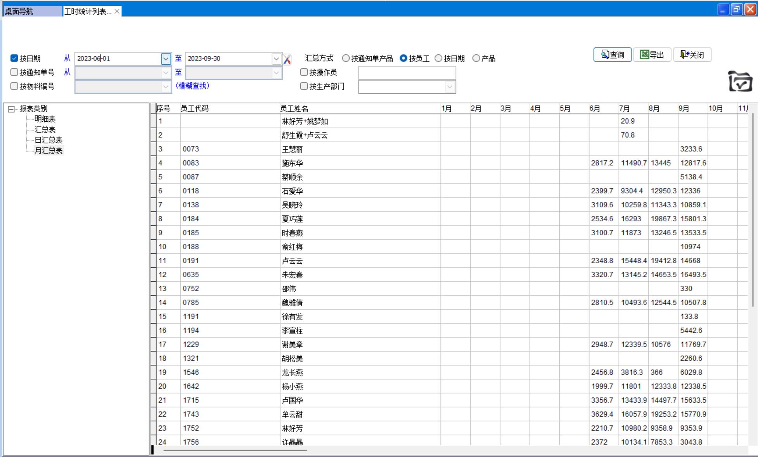Viewport: 758px width, 457px height.
Task: Export to Excel with 导出
Action: coord(652,55)
